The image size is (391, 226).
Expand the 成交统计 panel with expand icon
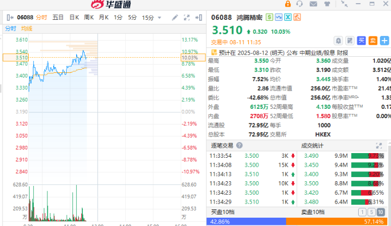[x=379, y=145]
